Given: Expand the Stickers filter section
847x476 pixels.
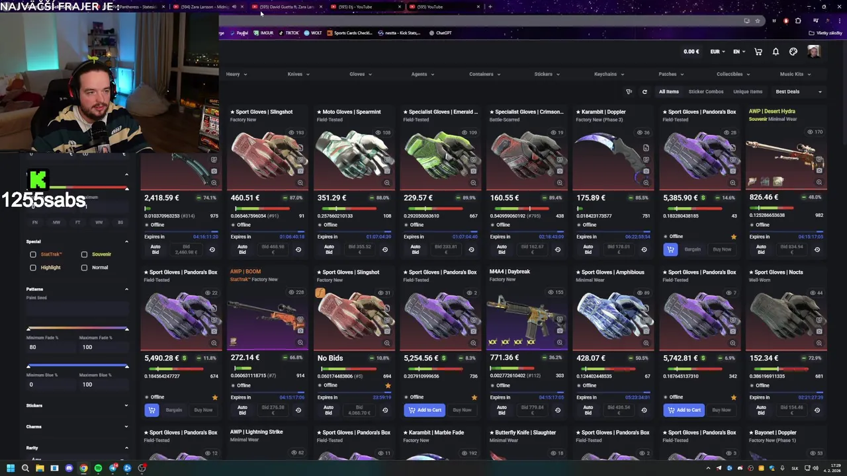Looking at the screenshot, I should (x=77, y=405).
